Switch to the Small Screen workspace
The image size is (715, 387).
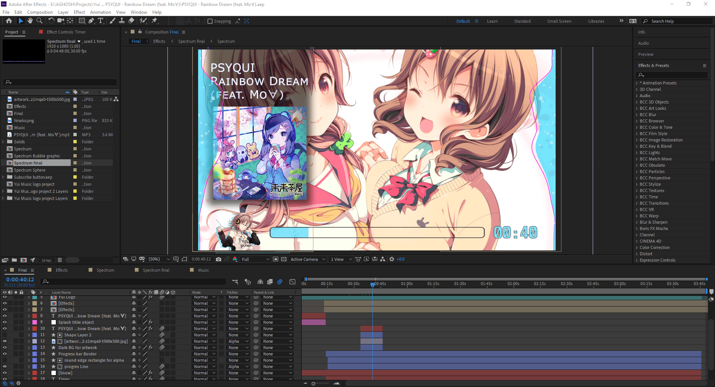tap(559, 21)
